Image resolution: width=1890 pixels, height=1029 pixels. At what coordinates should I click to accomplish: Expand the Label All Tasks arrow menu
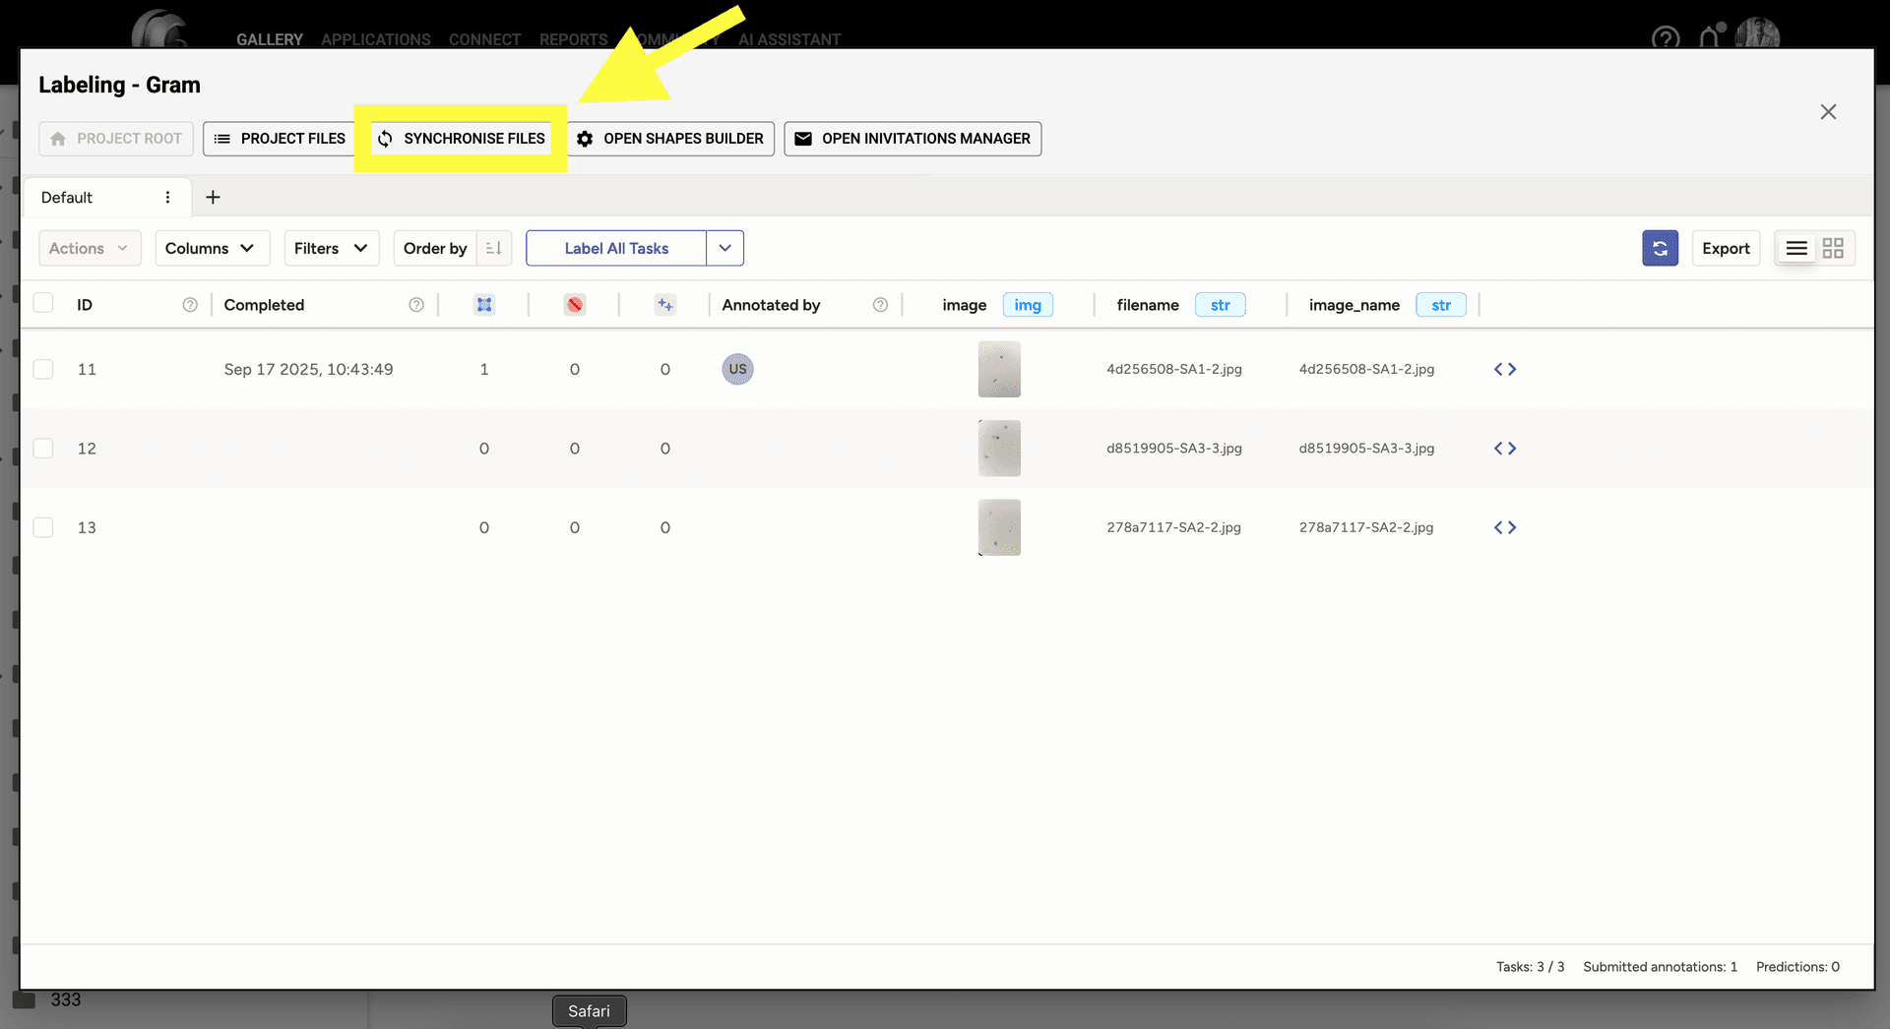click(724, 249)
